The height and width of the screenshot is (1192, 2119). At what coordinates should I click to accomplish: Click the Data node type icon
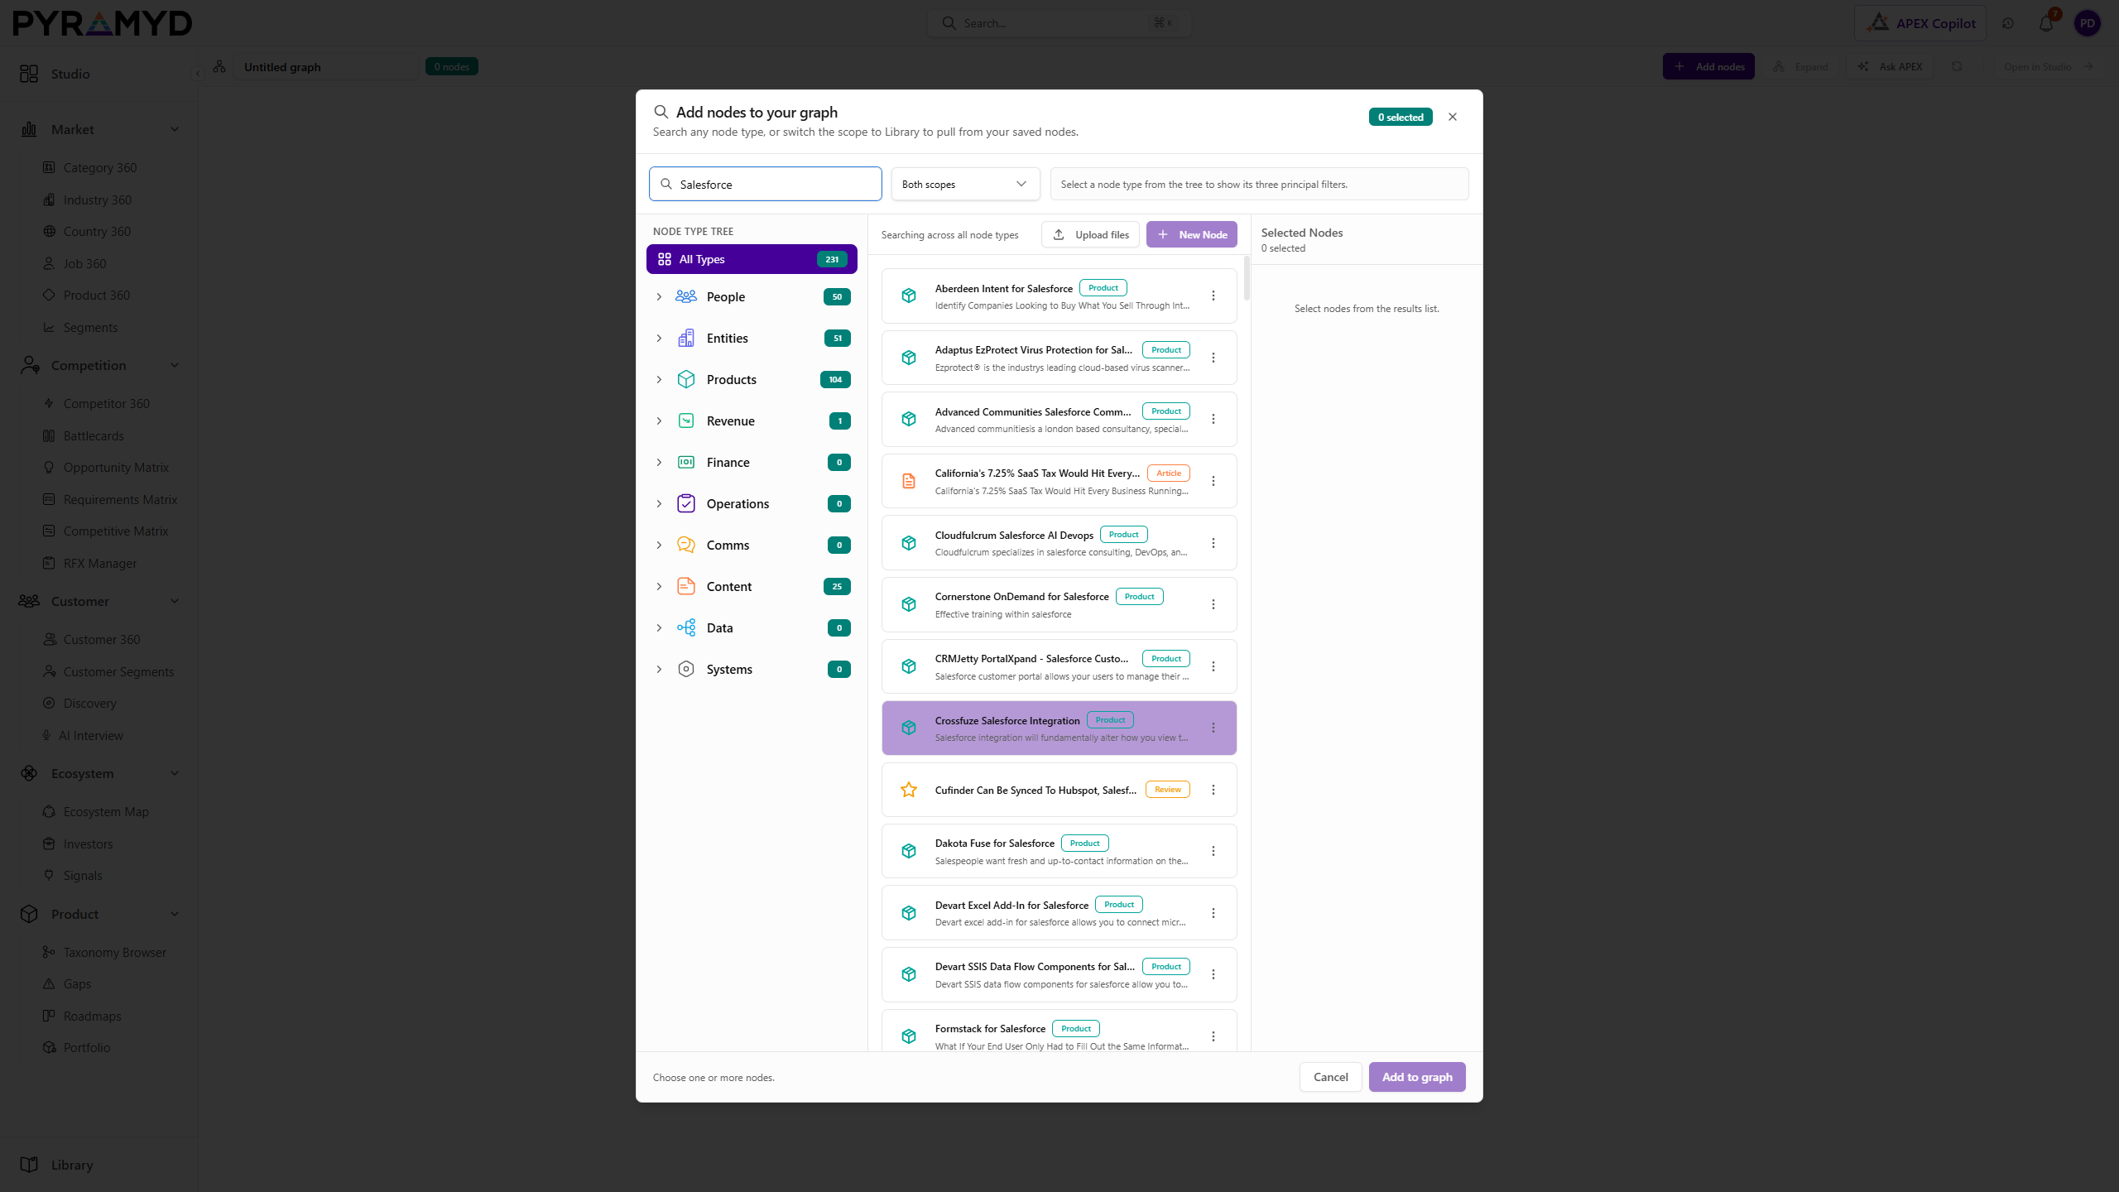coord(685,627)
